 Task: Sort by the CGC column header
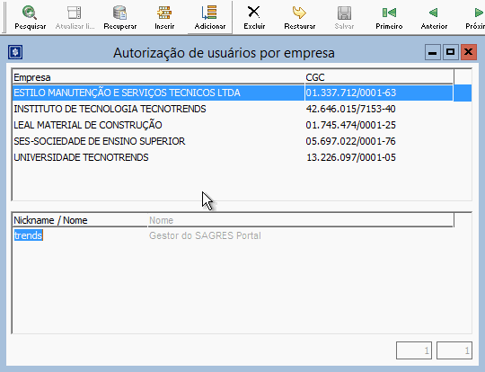point(379,77)
